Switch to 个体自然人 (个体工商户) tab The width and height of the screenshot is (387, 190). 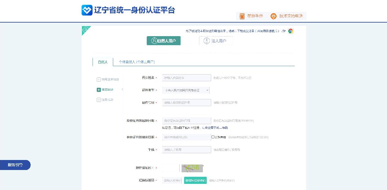(x=137, y=62)
